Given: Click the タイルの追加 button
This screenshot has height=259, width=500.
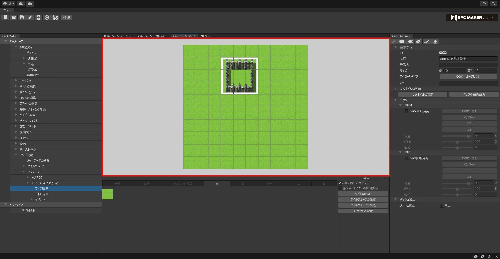Looking at the screenshot, I should click(363, 194).
